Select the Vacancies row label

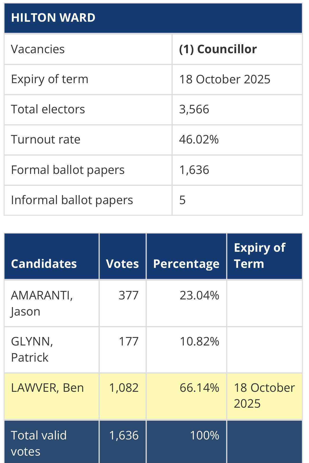click(x=38, y=49)
